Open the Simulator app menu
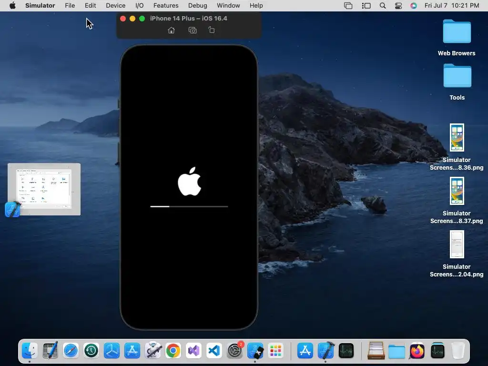Screen dimensions: 488x366 (40, 5)
